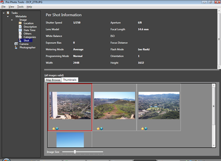The width and height of the screenshot is (221, 161).
Task: Click the Camera icon in tree
Action: coord(16,44)
